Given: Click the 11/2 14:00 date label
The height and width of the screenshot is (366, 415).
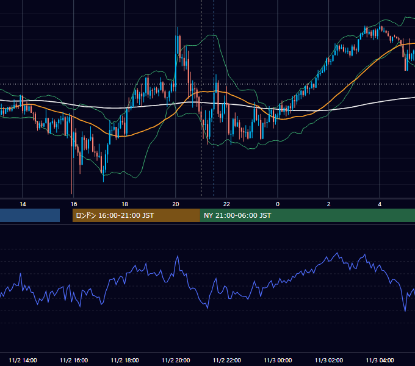Looking at the screenshot, I should (x=23, y=360).
